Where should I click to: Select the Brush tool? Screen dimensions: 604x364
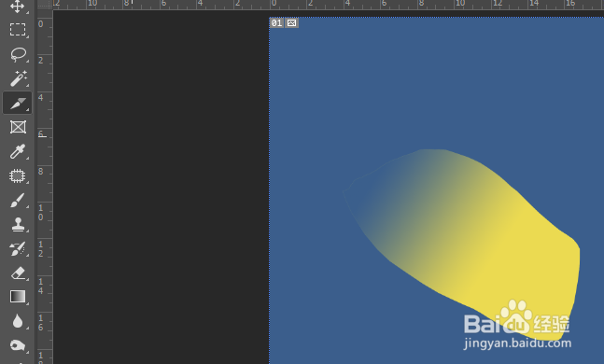18,201
